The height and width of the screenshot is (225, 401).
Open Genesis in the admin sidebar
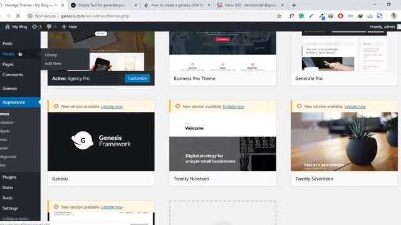[x=10, y=89]
